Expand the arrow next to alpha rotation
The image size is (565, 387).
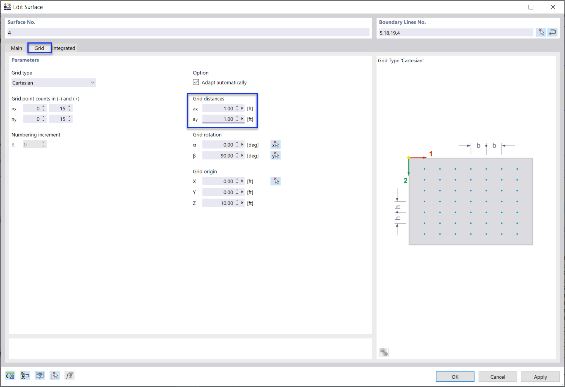[x=242, y=144]
